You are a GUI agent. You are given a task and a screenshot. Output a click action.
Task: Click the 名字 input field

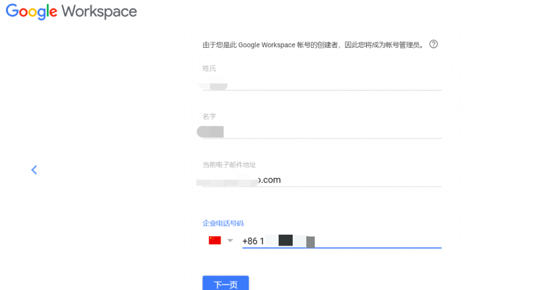[322, 132]
